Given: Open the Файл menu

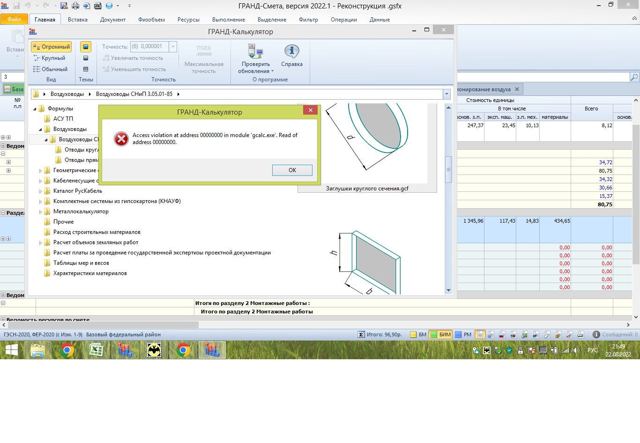Looking at the screenshot, I should 14,19.
